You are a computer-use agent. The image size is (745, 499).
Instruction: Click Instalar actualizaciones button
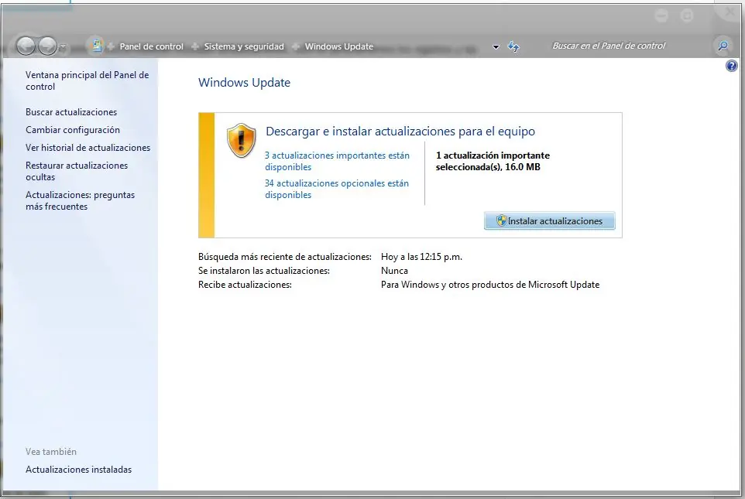[549, 220]
